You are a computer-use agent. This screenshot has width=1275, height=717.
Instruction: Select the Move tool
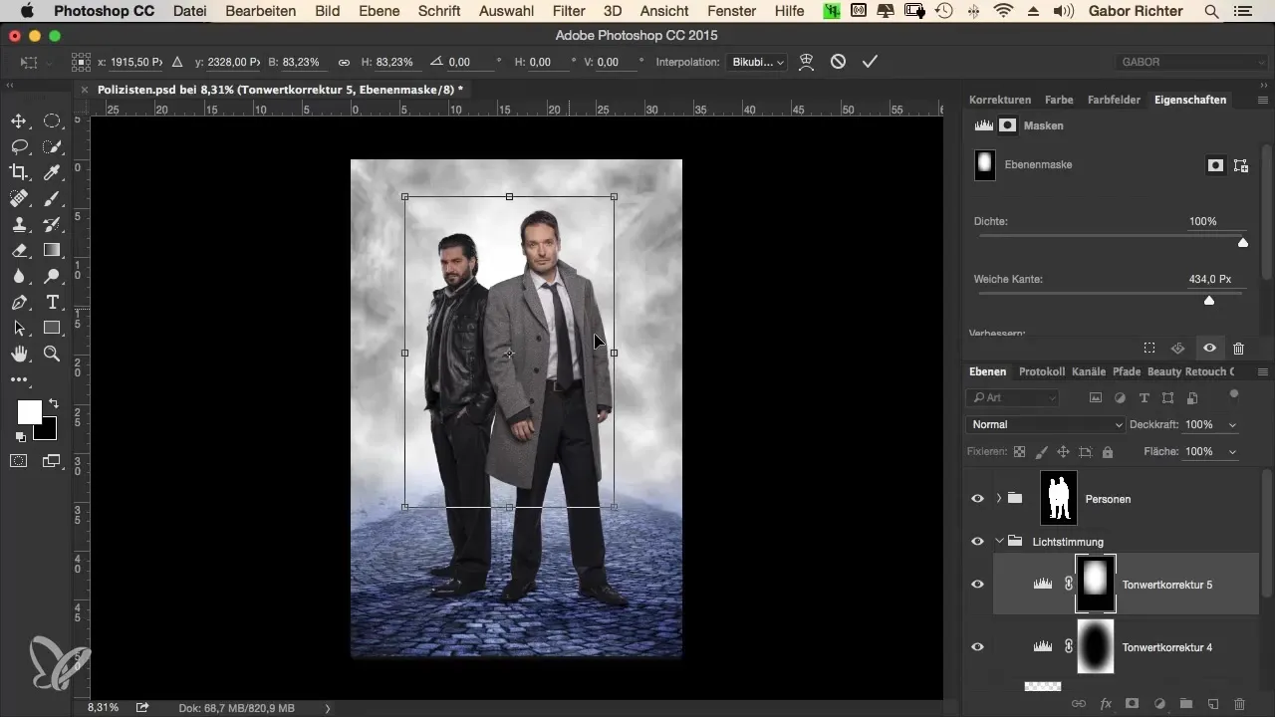point(19,121)
